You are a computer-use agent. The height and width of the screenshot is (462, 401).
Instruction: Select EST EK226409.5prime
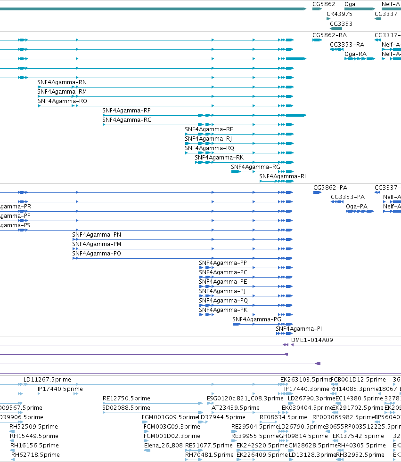coord(262,455)
